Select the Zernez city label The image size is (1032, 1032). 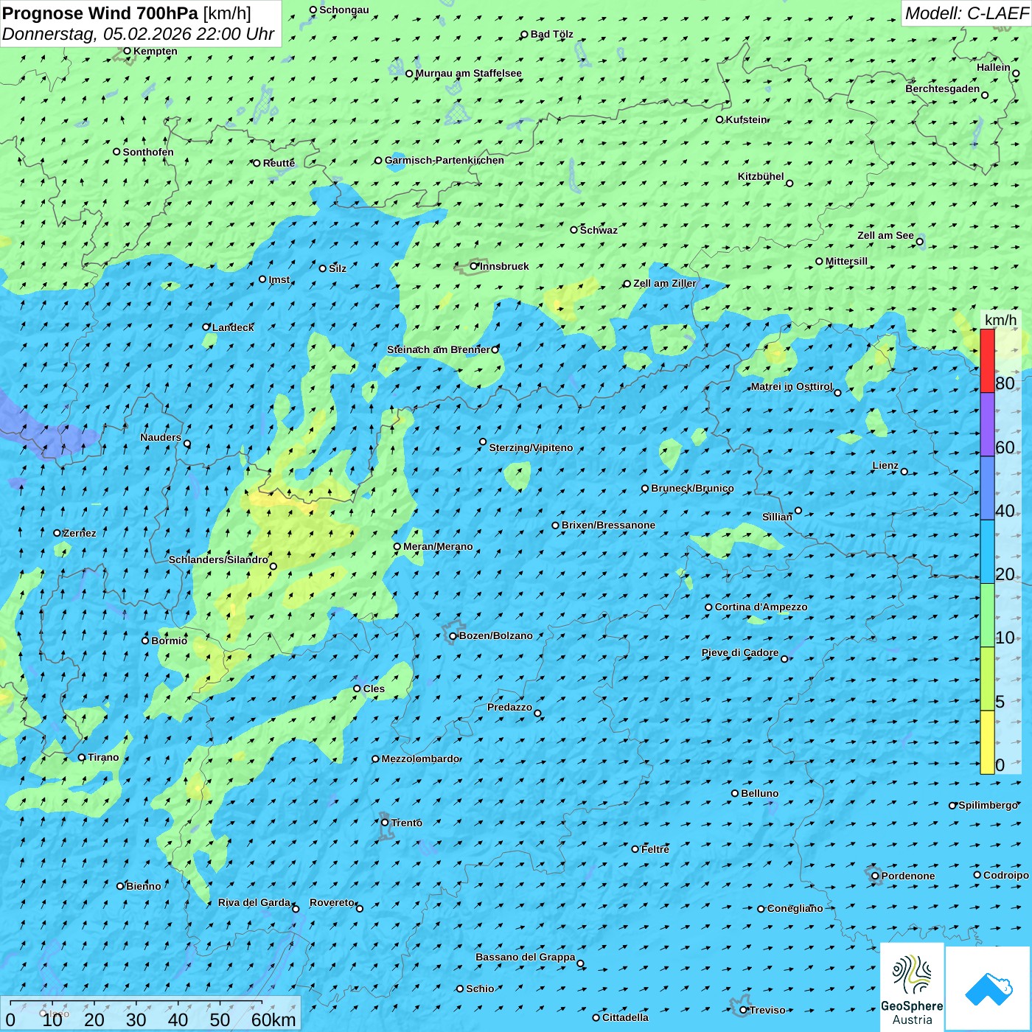79,533
